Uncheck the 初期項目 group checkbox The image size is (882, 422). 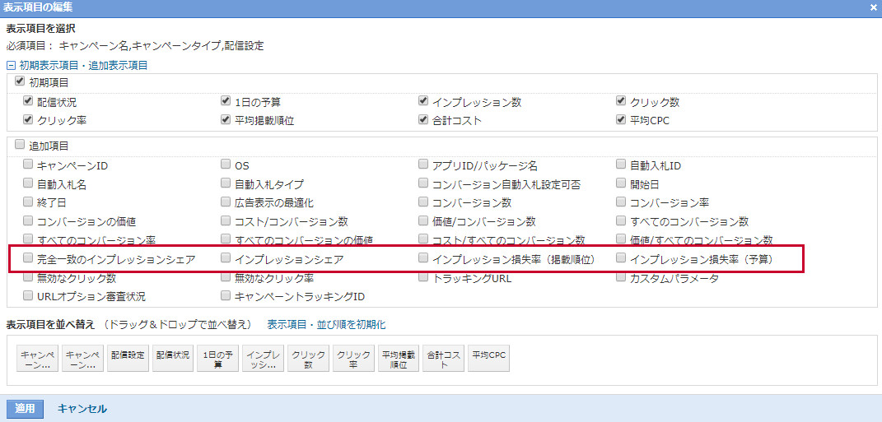pyautogui.click(x=21, y=82)
